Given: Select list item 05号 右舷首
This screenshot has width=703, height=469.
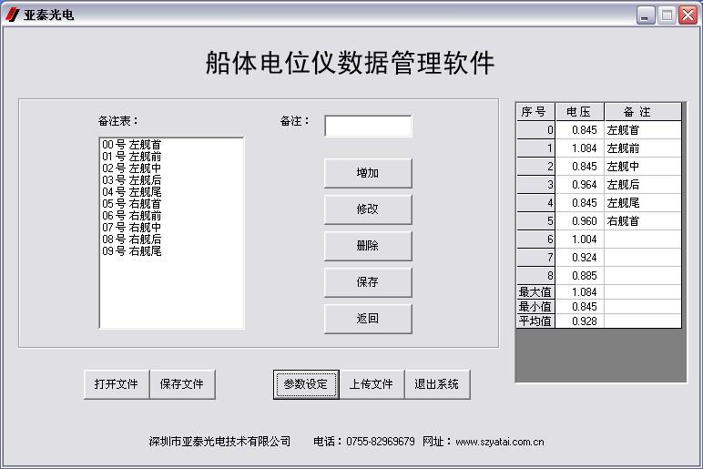Looking at the screenshot, I should point(132,204).
